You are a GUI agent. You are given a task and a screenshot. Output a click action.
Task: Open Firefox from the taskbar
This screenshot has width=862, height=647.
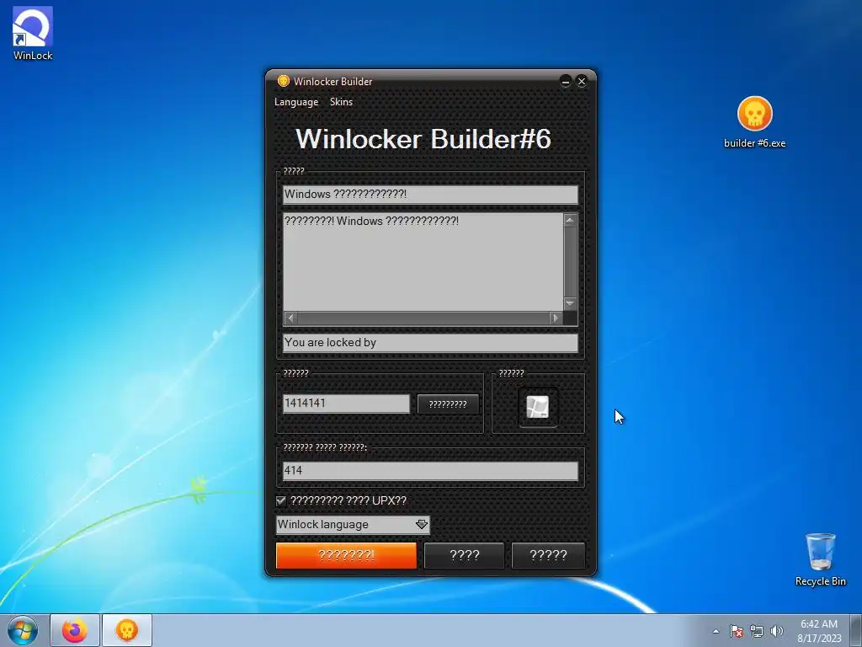(x=75, y=630)
